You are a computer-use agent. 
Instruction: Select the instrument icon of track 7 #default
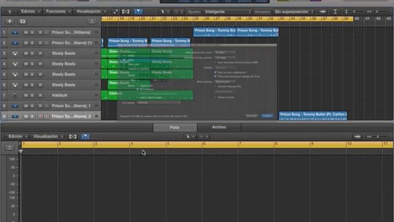pos(15,96)
